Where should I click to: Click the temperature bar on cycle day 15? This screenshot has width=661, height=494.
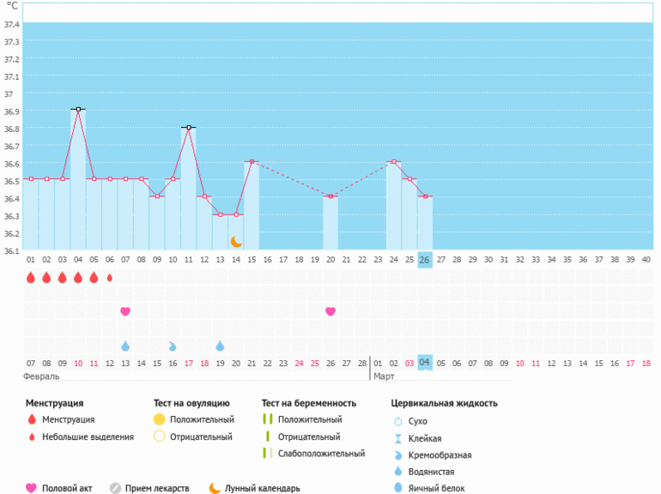(x=252, y=206)
